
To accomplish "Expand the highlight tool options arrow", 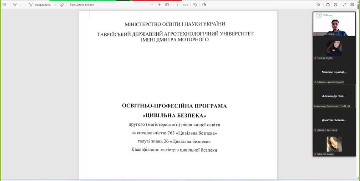I will (x=21, y=5).
